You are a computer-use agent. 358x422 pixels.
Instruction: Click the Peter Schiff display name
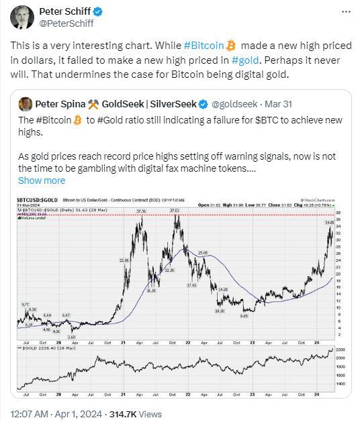coord(65,11)
